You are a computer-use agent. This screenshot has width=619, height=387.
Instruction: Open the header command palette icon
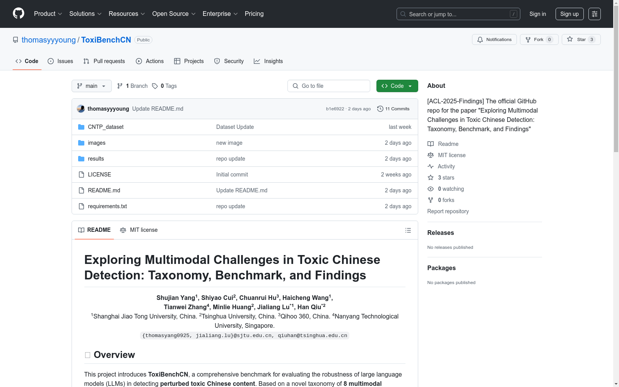click(595, 14)
